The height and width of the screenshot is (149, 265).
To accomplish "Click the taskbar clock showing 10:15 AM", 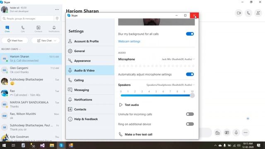I will click(248, 145).
